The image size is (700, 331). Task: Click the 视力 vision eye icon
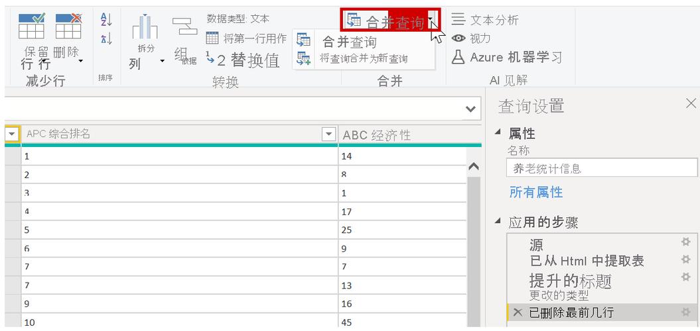pyautogui.click(x=458, y=39)
